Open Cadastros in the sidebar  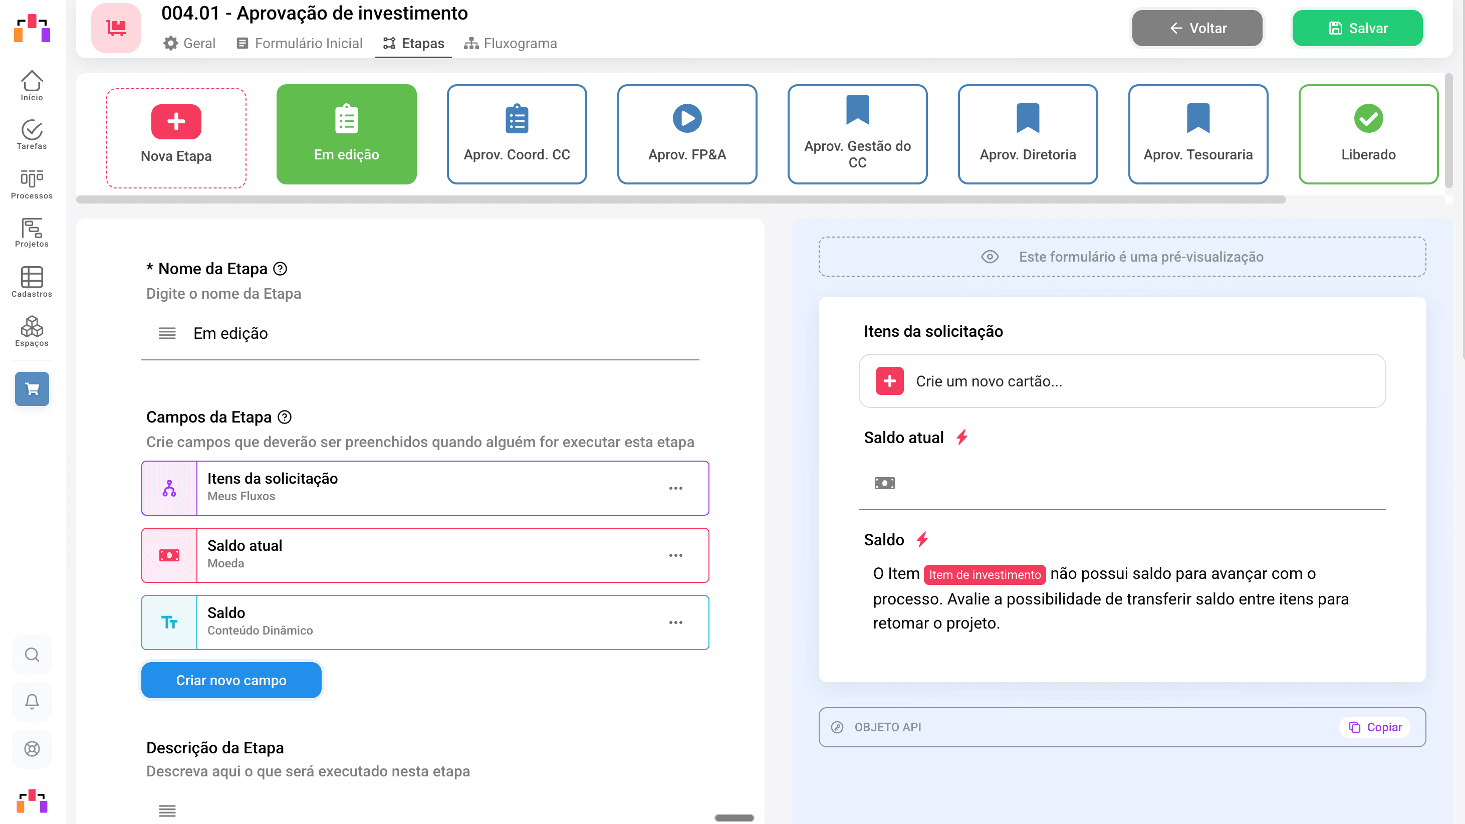32,282
